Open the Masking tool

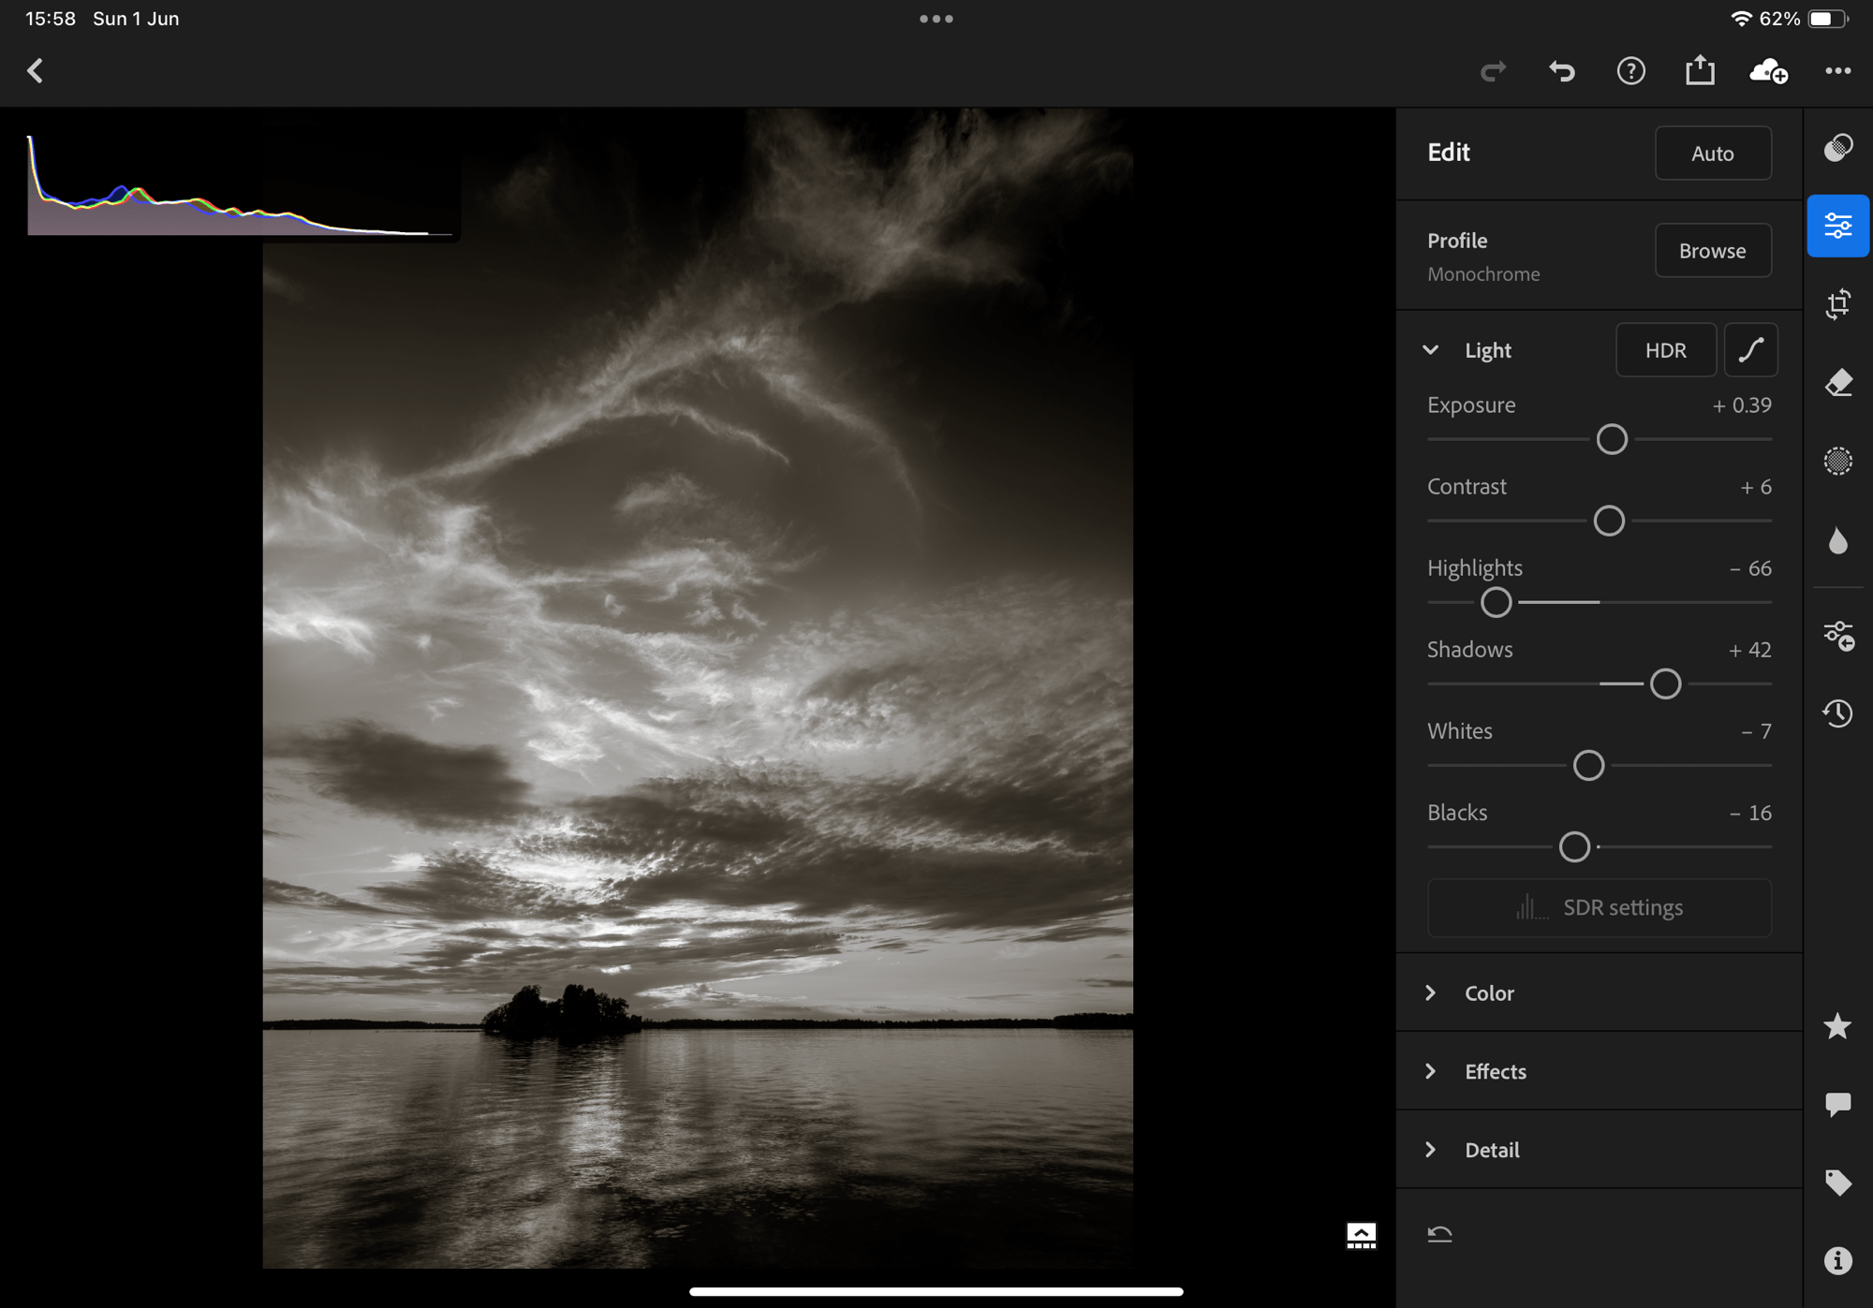(x=1837, y=461)
